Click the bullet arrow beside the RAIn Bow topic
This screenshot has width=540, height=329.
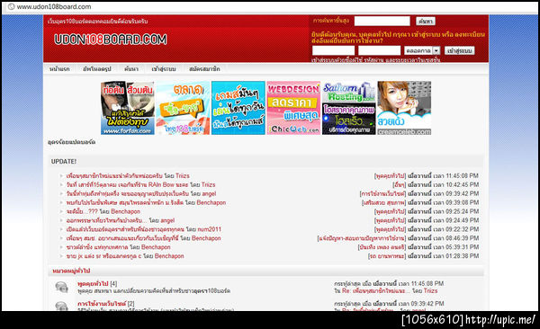[61, 185]
